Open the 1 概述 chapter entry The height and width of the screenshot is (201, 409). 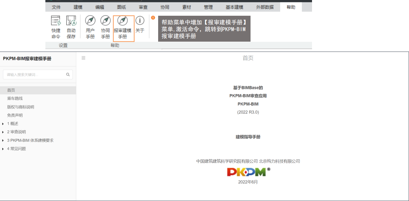pos(13,124)
